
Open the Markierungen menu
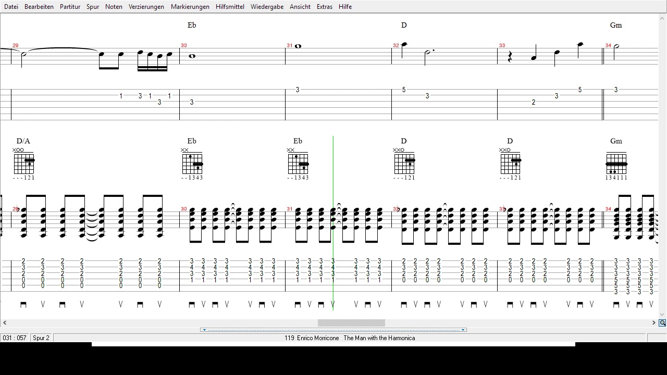coord(190,7)
